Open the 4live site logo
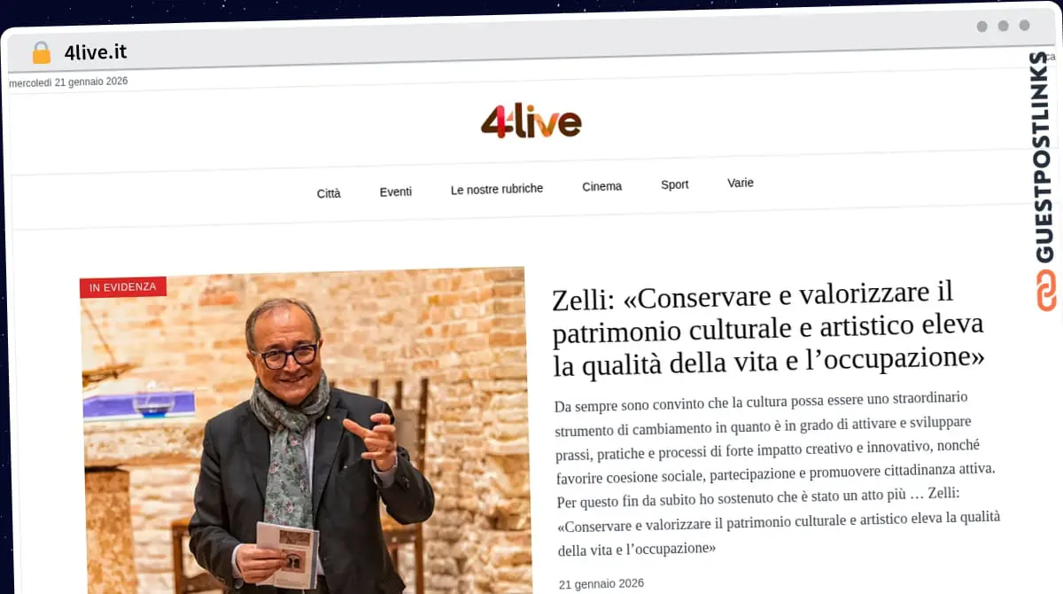1063x594 pixels. pos(531,121)
